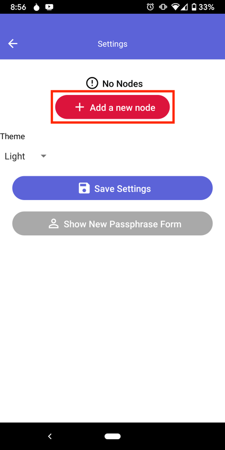Click Show New Passphrase Form button
225x450 pixels.
tap(112, 224)
